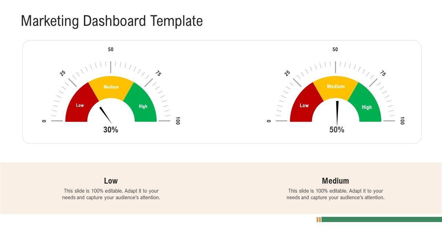The height and width of the screenshot is (249, 442).
Task: Click the small orange footer accent squares
Action: point(319,220)
